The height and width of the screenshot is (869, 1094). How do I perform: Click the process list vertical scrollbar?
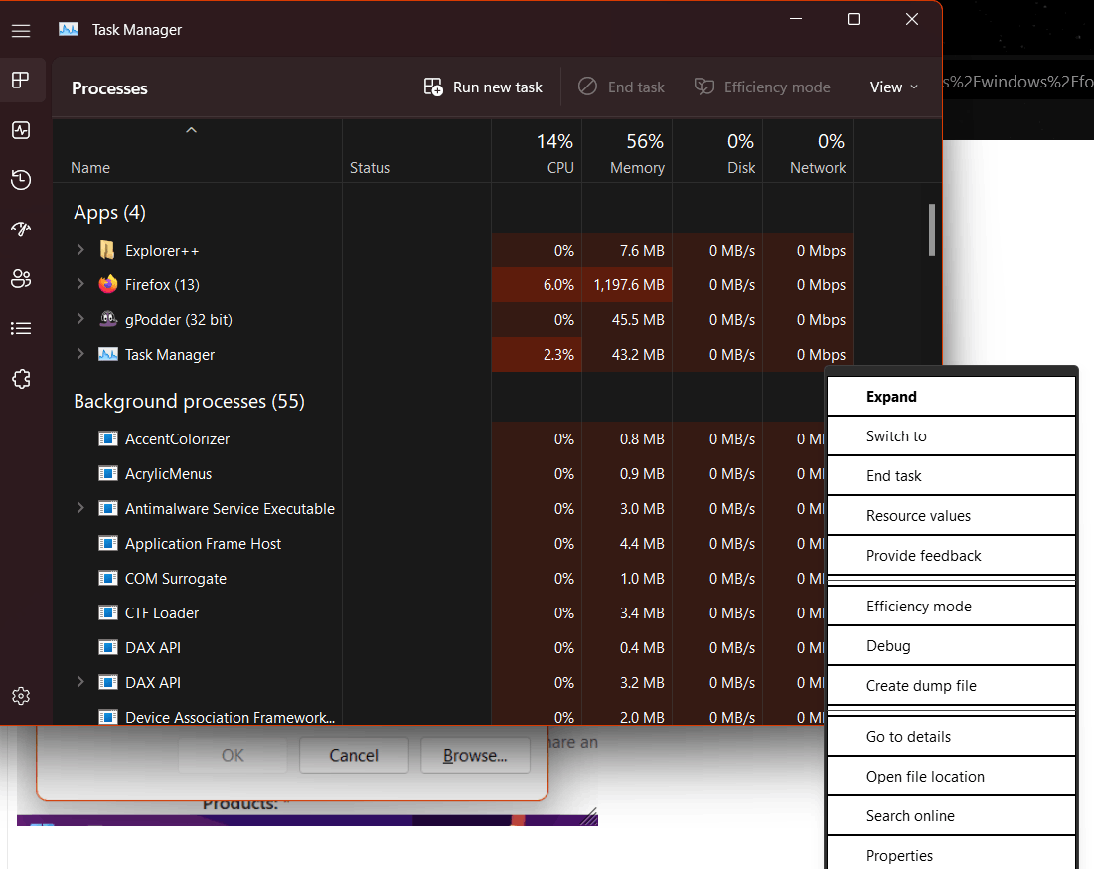[931, 231]
